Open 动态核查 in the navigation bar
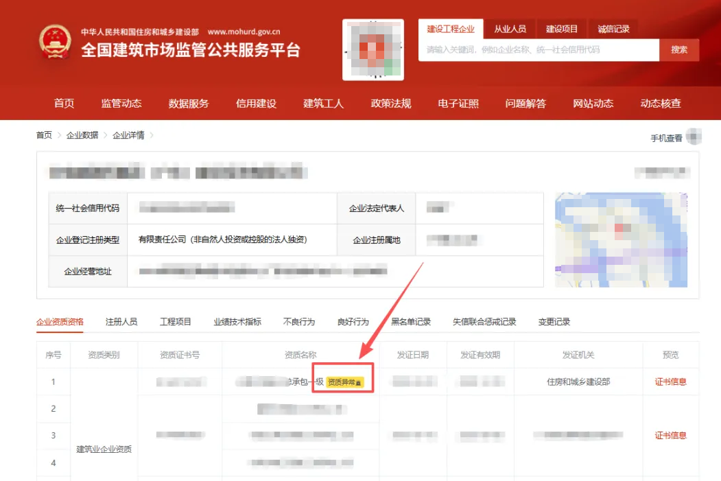The image size is (721, 481). point(661,104)
